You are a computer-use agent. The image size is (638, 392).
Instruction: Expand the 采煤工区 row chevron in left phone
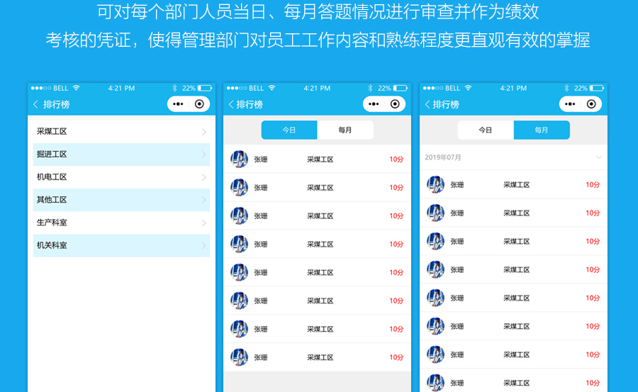(x=203, y=132)
